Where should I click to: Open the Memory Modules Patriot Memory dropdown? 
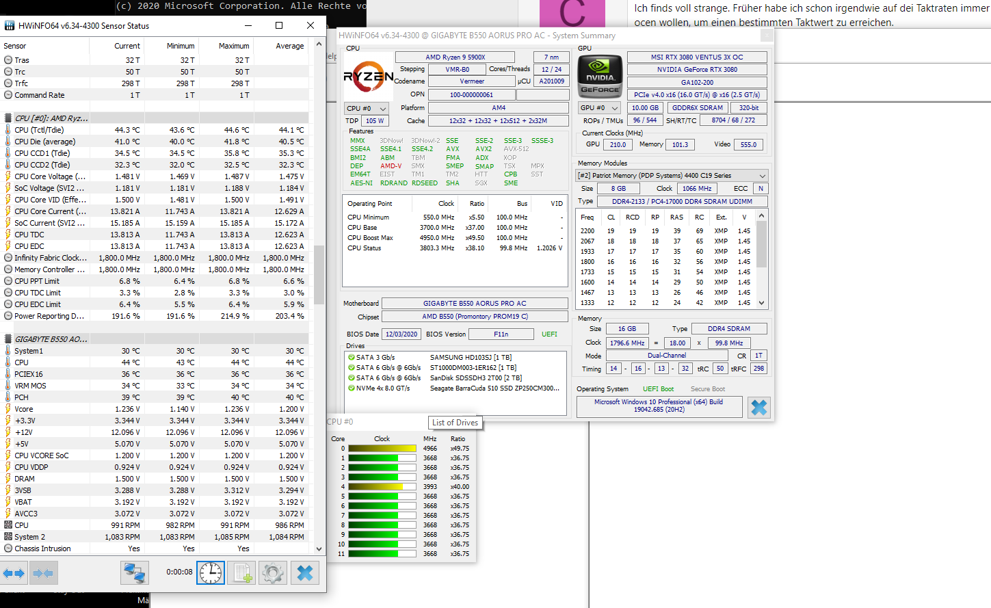672,176
